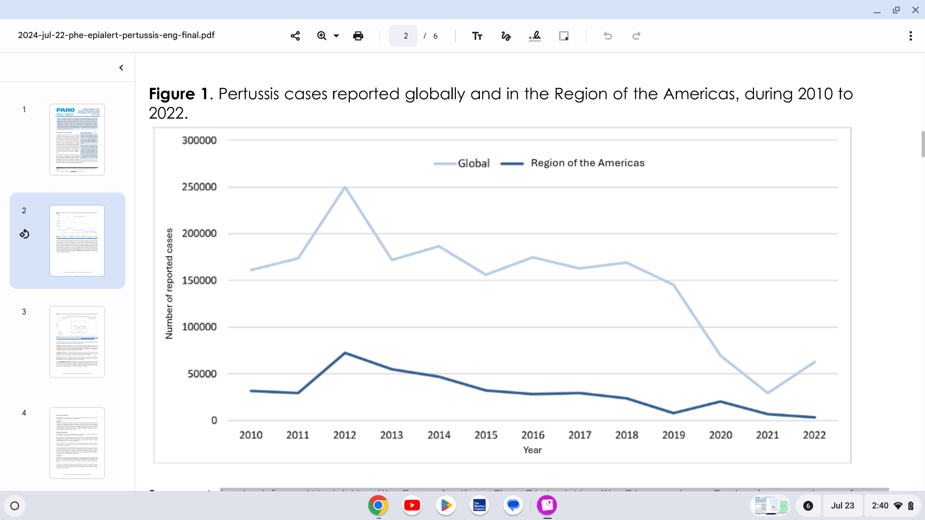Open YouTube from the shelf
Viewport: 925px width, 520px height.
[x=412, y=505]
